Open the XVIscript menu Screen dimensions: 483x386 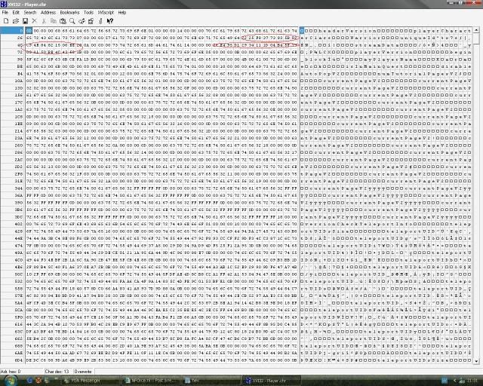point(106,12)
